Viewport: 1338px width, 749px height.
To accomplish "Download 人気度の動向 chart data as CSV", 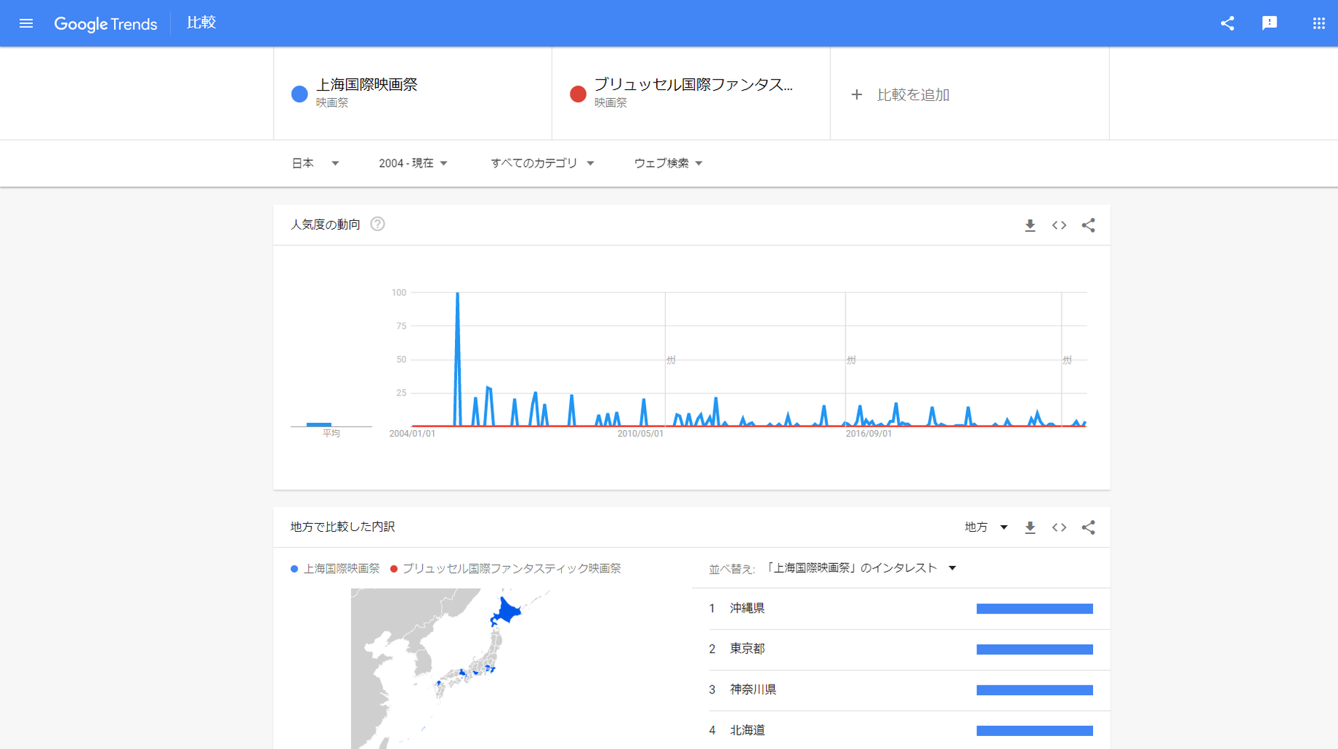I will [x=1030, y=225].
